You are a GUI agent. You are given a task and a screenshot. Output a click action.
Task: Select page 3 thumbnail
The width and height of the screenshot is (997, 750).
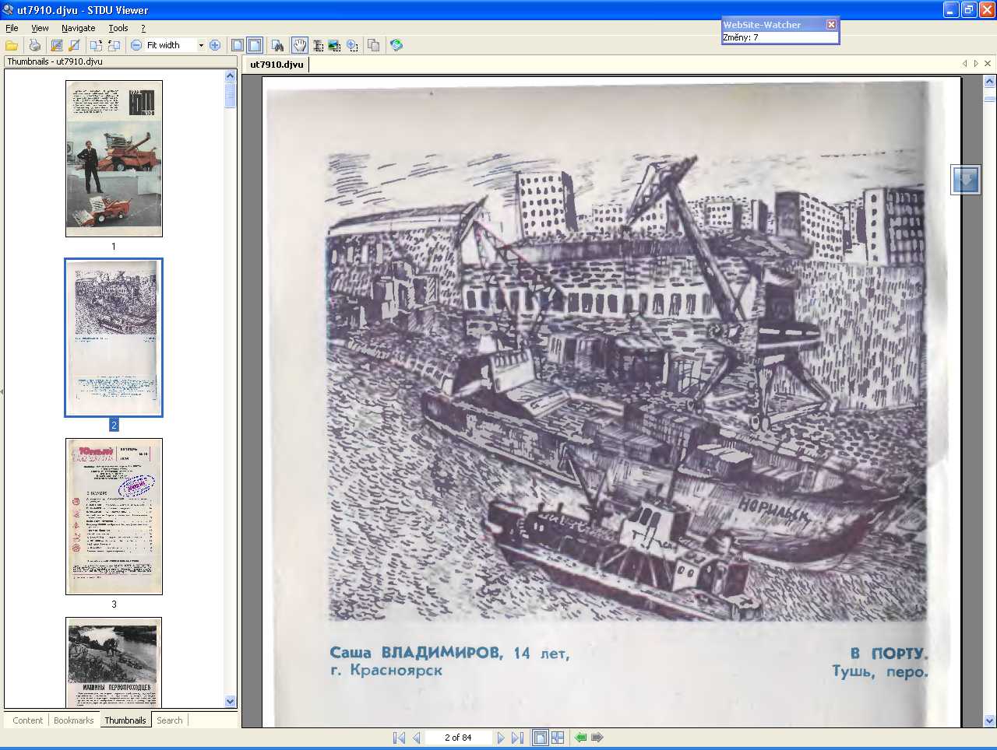[x=114, y=517]
